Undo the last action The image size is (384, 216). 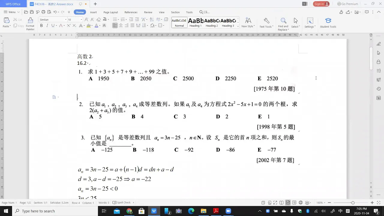[x=55, y=12]
